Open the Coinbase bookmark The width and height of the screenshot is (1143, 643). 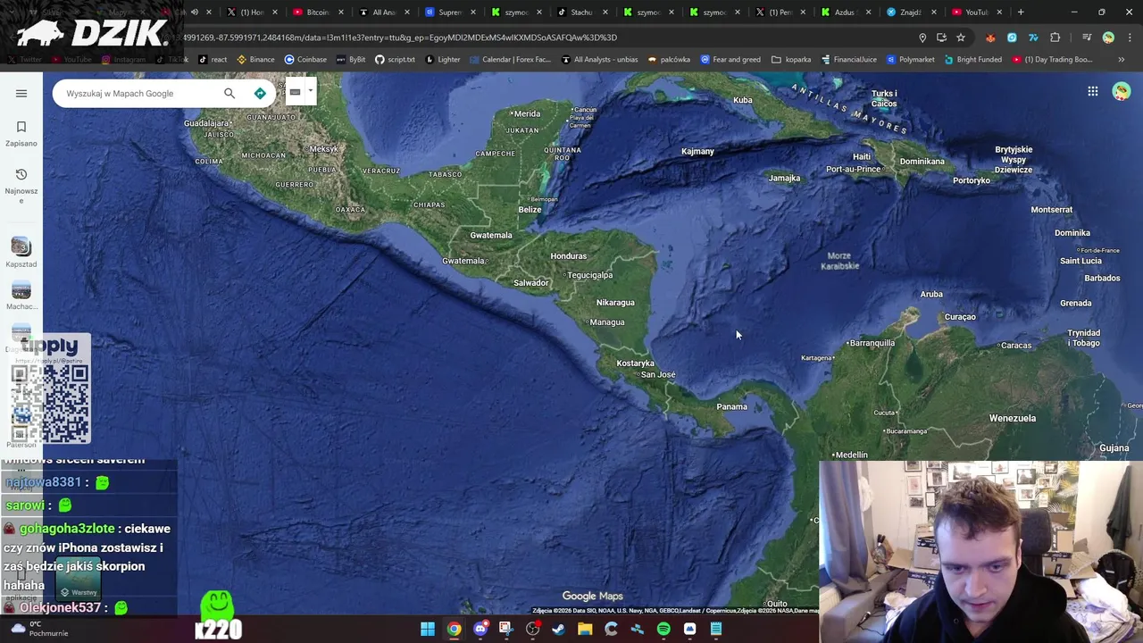pos(305,60)
